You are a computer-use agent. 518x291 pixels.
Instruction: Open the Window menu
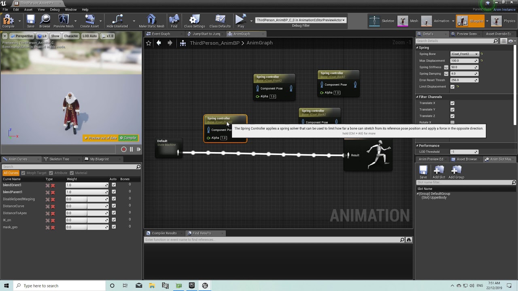[70, 9]
